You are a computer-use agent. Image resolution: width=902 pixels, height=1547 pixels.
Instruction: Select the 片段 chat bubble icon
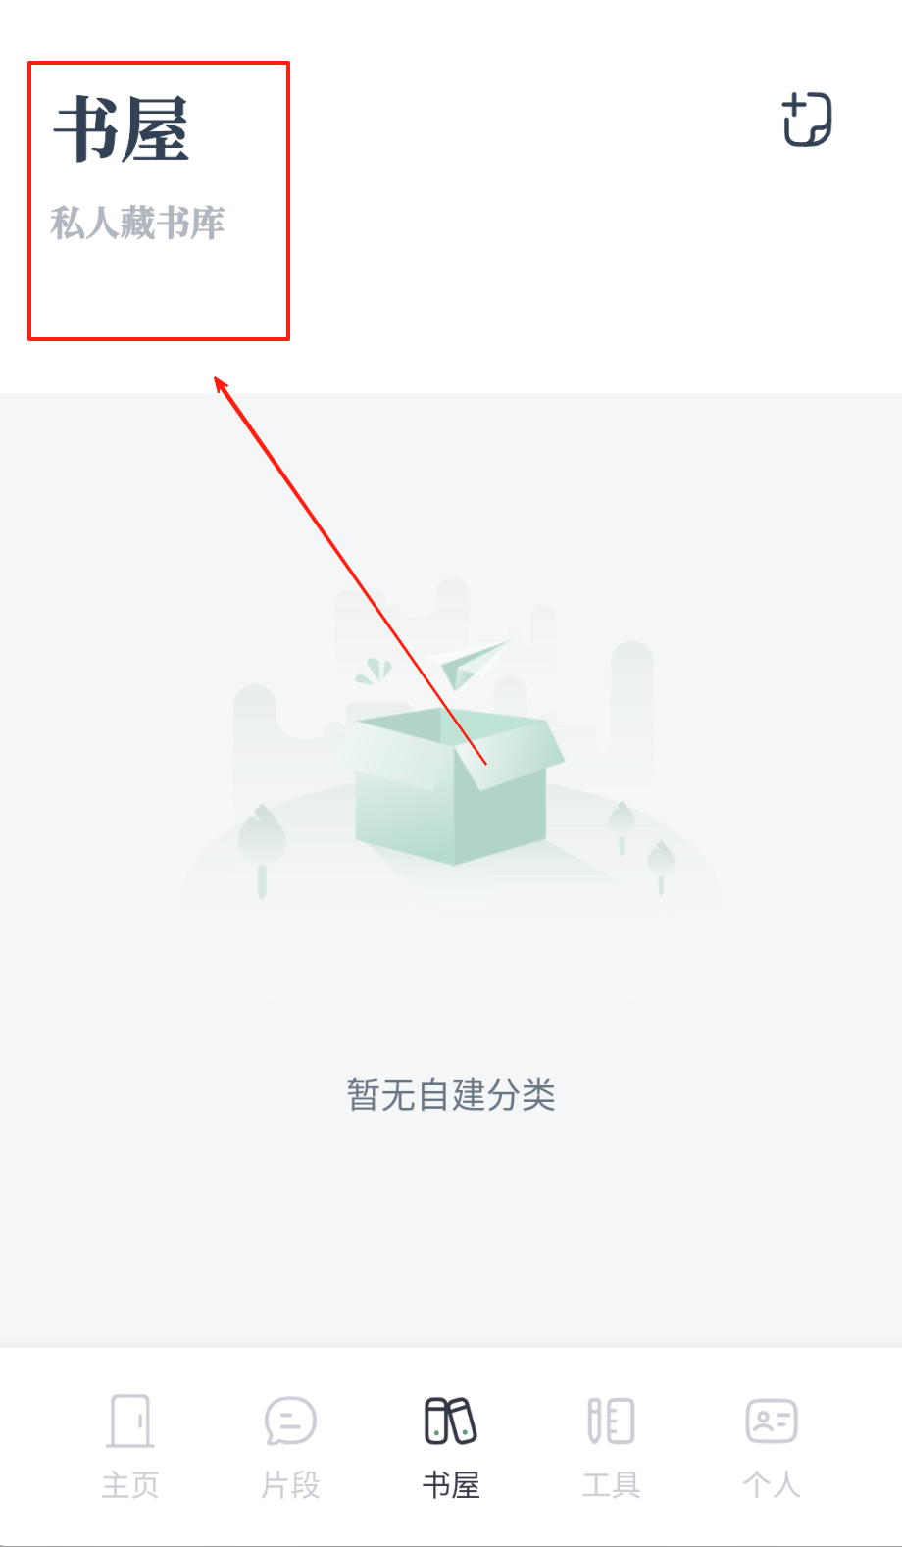click(290, 1421)
